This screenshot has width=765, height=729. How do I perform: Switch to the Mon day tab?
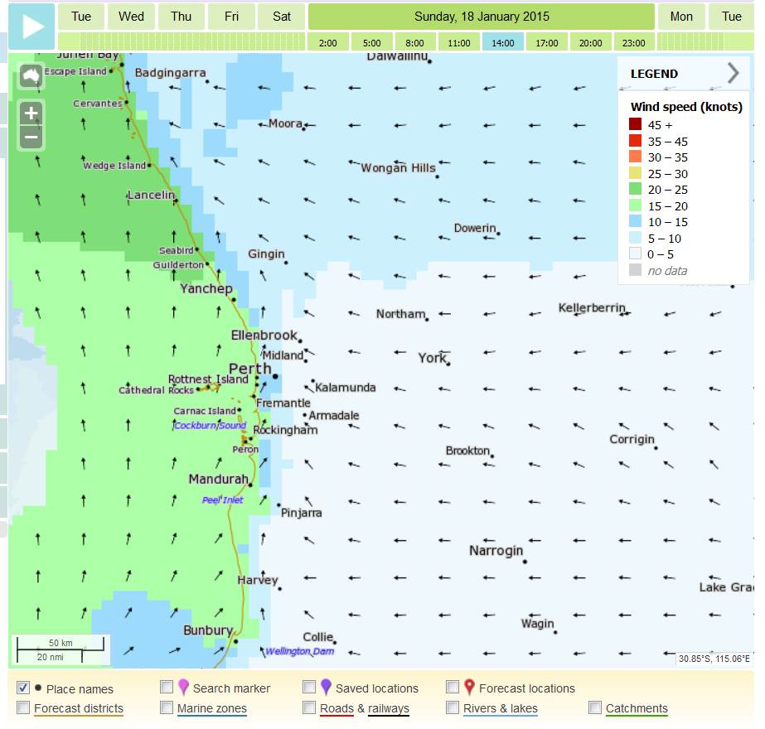[681, 17]
